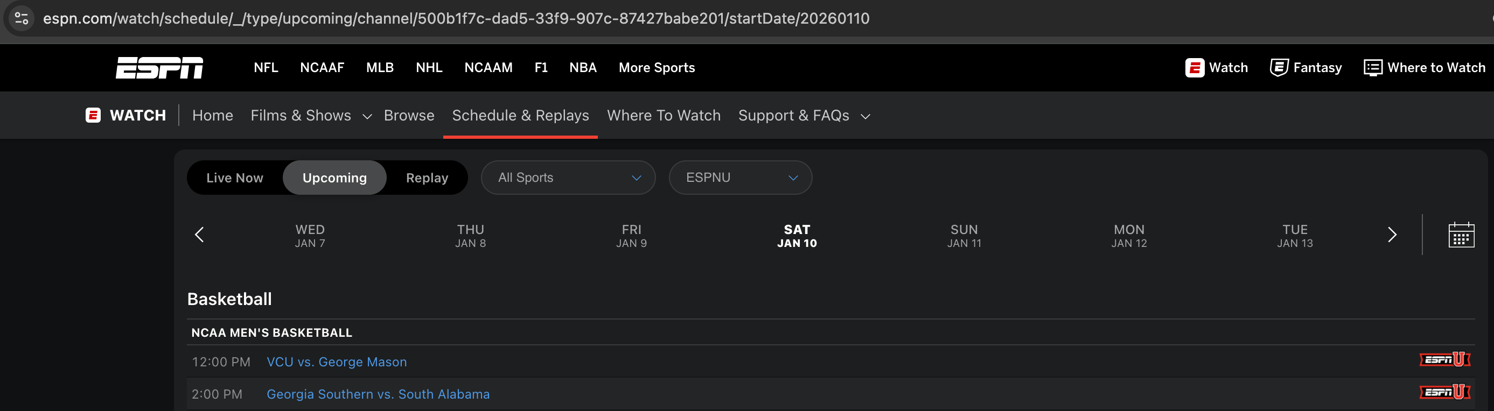Image resolution: width=1494 pixels, height=411 pixels.
Task: Open the All Sports filter dropdown
Action: (x=568, y=178)
